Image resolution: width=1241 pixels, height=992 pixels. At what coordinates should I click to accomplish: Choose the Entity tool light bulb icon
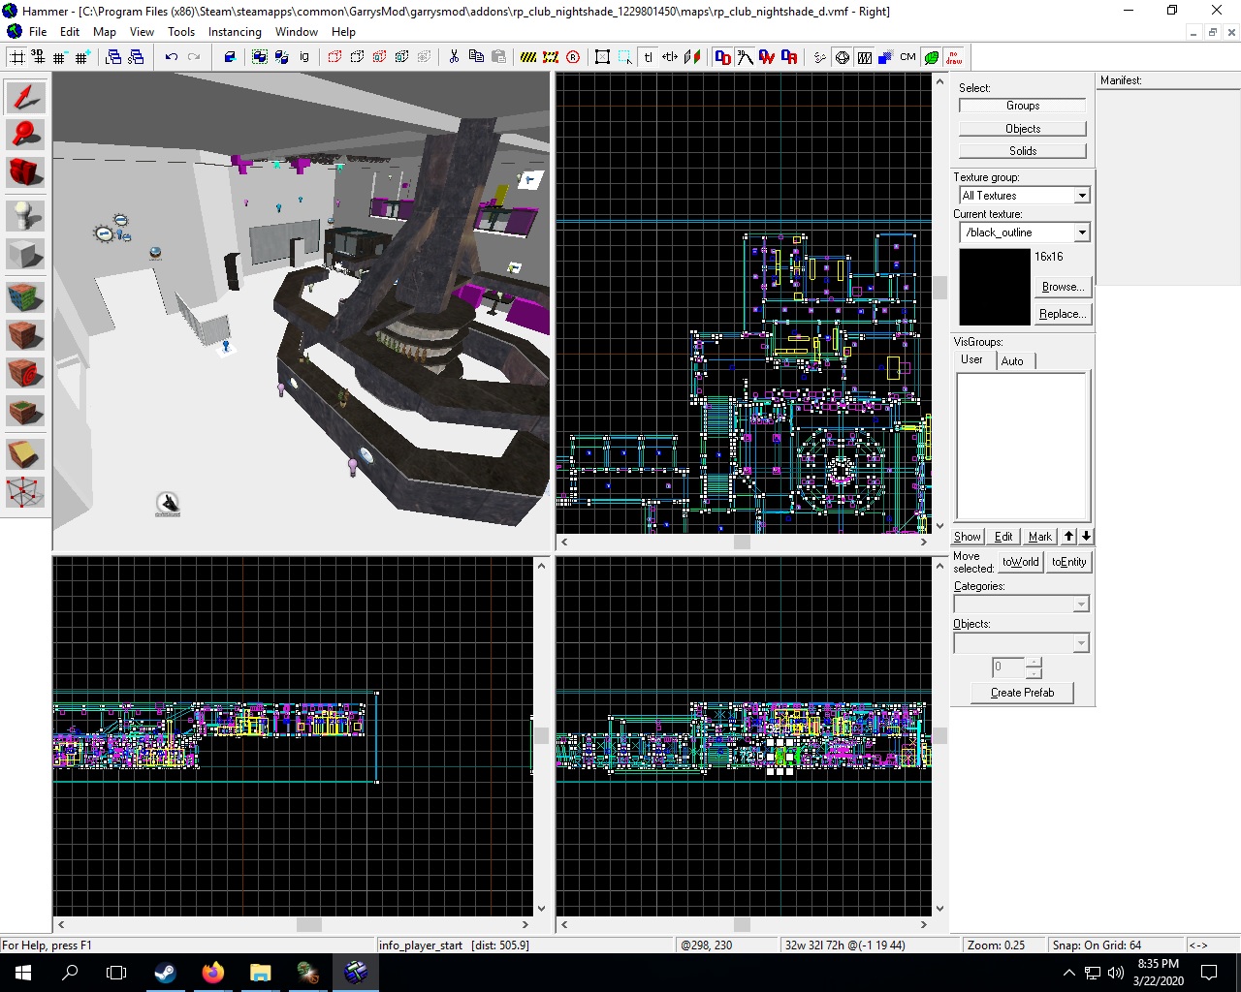click(25, 214)
